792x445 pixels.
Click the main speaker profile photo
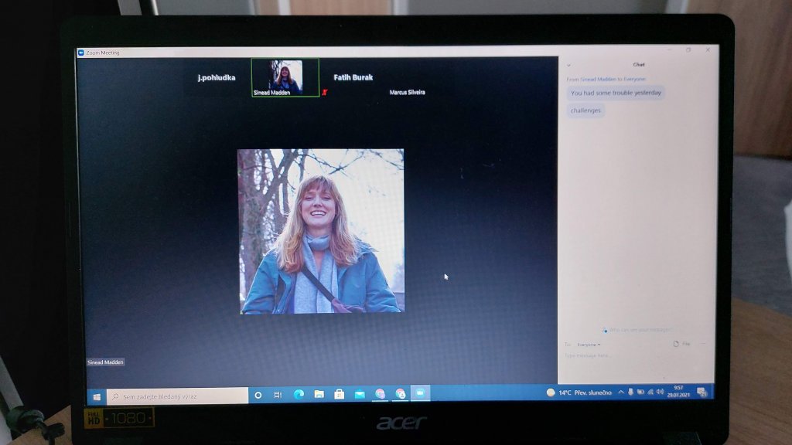coord(321,231)
